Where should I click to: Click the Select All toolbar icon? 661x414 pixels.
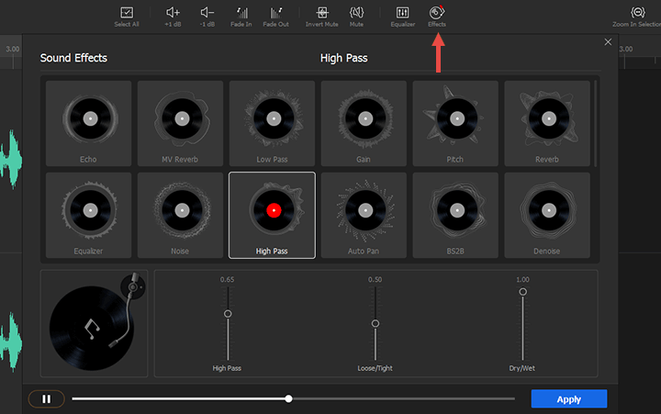coord(127,13)
